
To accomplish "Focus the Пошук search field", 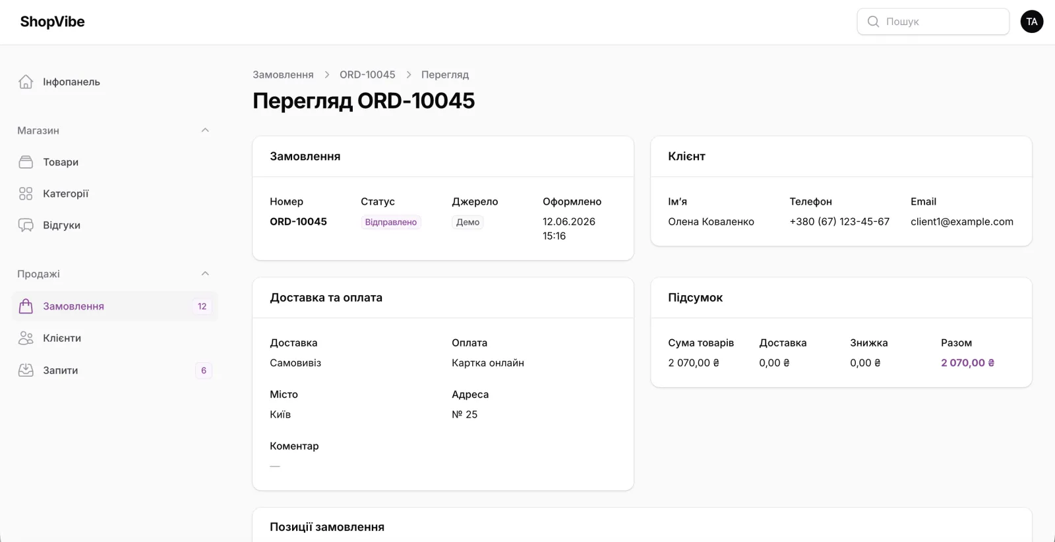I will 933,22.
